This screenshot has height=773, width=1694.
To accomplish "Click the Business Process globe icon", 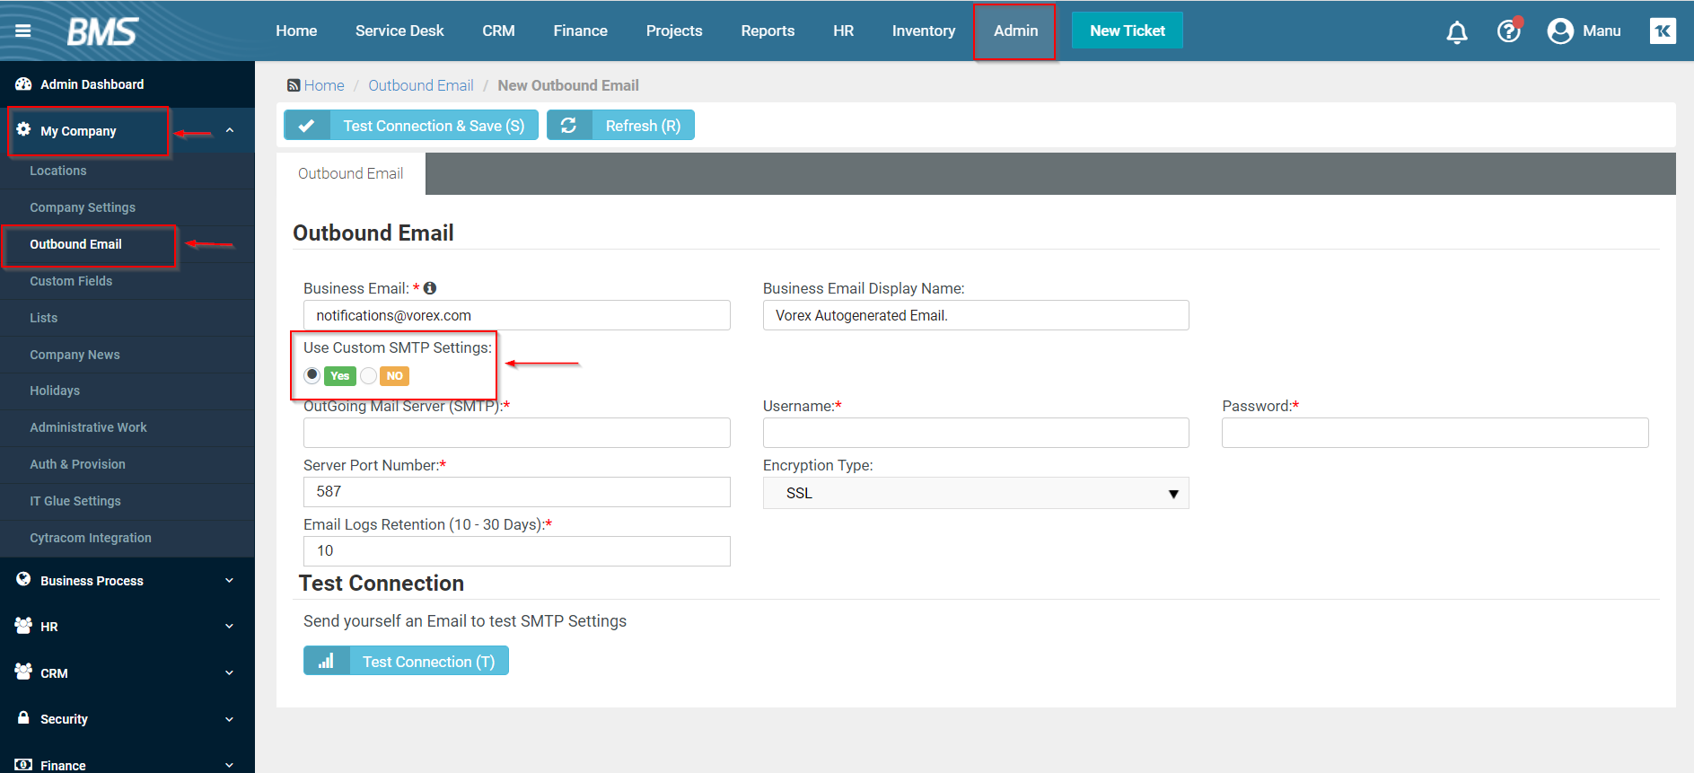I will pos(23,579).
